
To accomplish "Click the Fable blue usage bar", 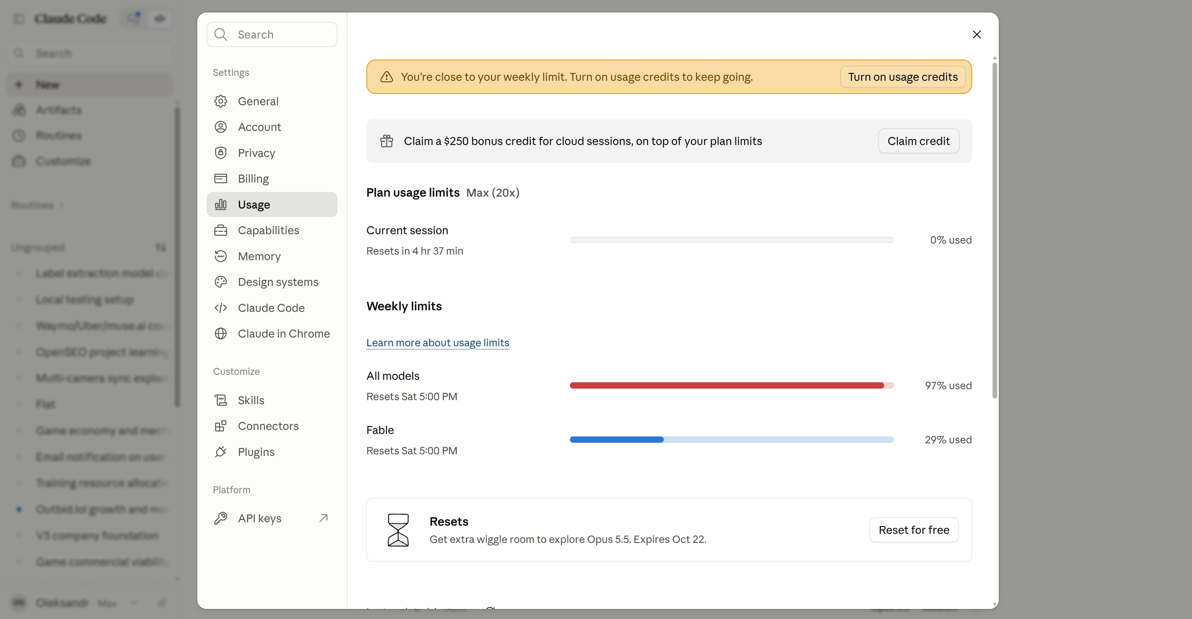I will click(732, 440).
